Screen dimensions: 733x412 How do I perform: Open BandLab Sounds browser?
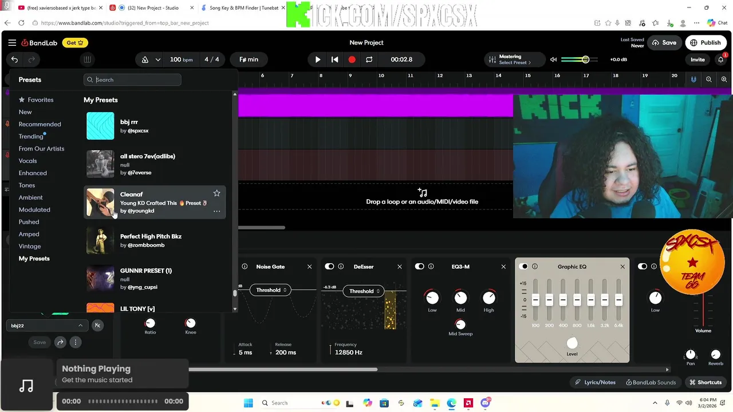pos(651,382)
